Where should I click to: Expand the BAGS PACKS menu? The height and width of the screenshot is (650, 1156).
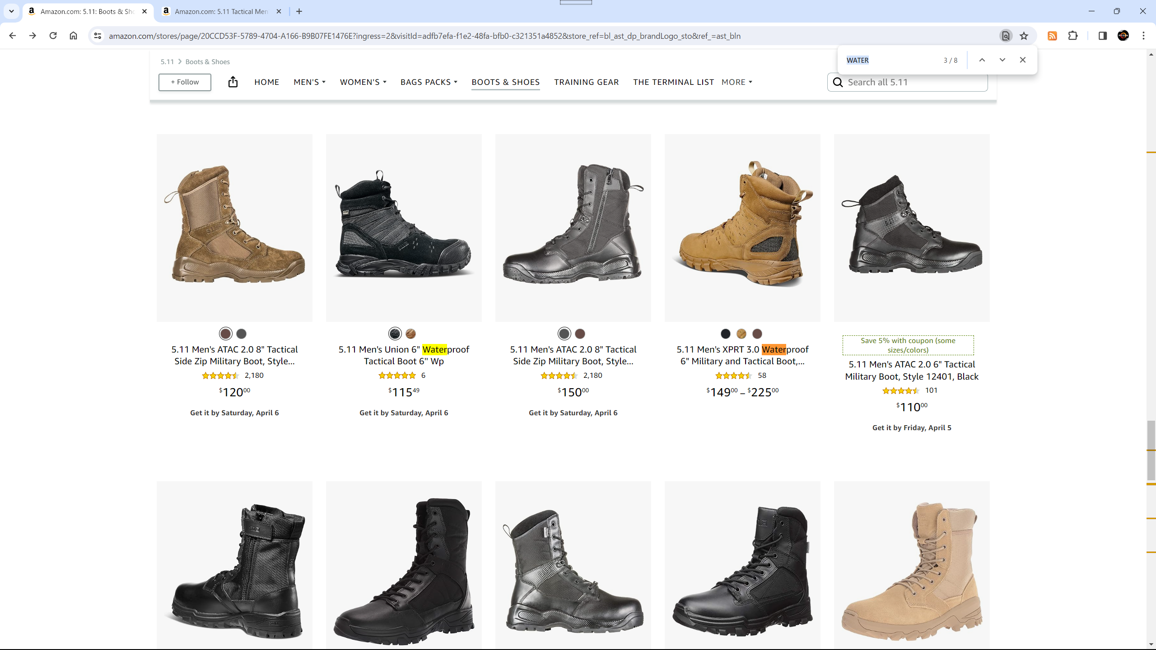(x=429, y=82)
